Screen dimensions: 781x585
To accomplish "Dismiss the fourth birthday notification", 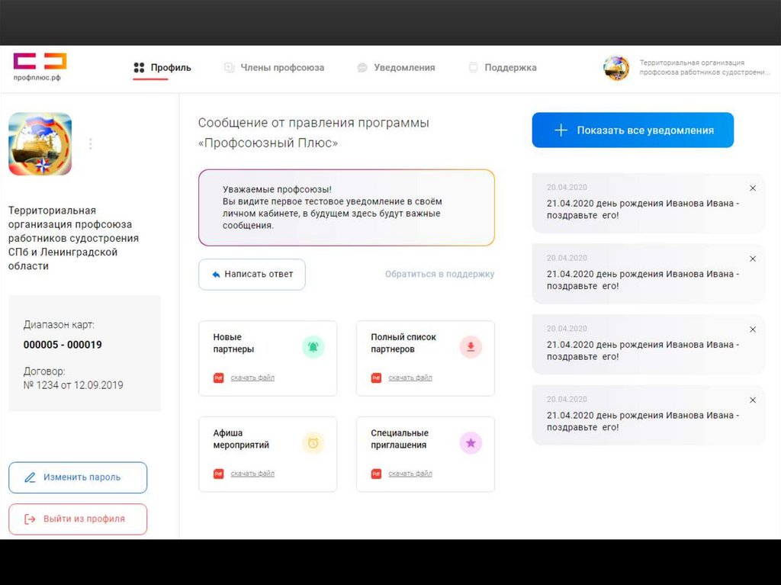I will click(x=753, y=400).
